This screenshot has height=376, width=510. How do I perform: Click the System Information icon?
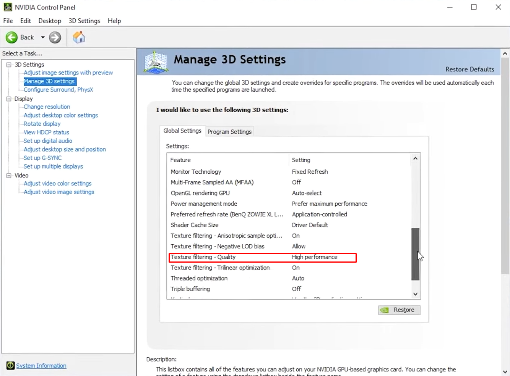[x=10, y=366]
